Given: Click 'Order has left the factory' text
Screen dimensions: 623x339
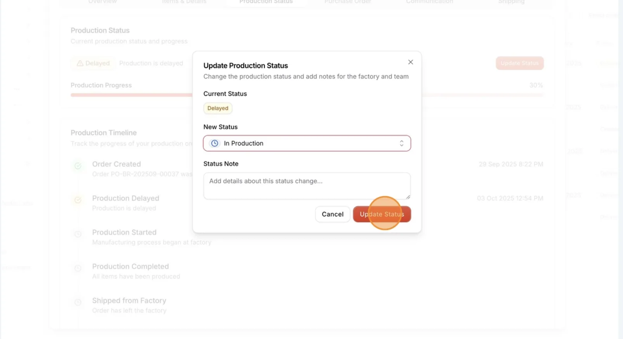Looking at the screenshot, I should (129, 311).
